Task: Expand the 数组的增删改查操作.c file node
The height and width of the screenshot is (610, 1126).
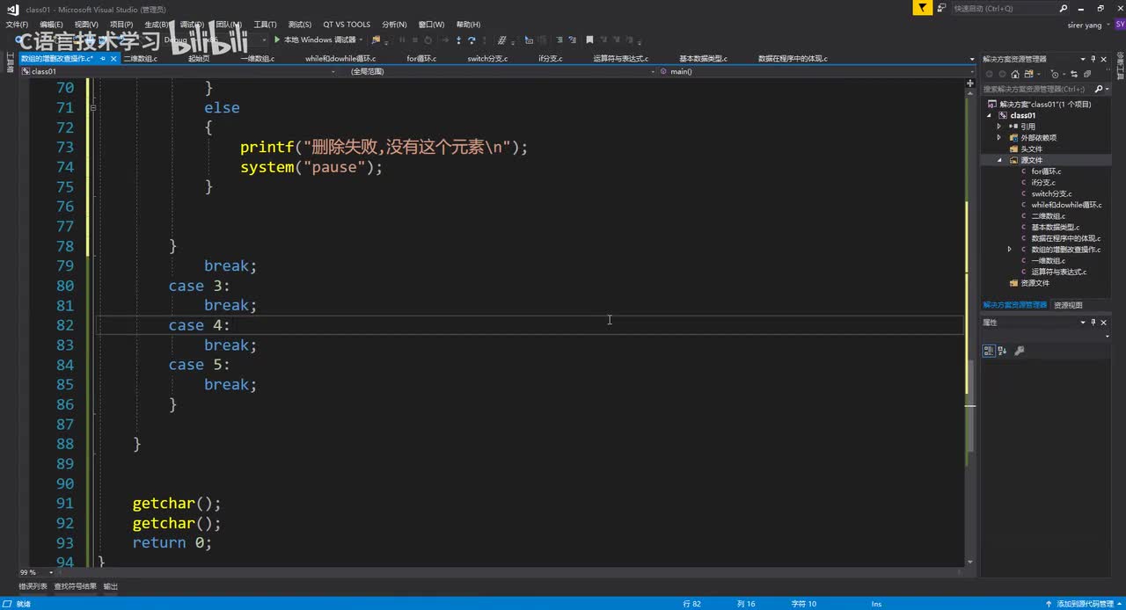Action: 1010,250
